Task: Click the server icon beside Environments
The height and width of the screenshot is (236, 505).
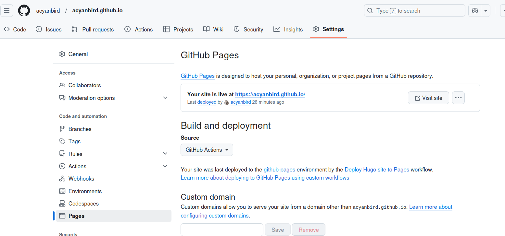Action: pos(62,191)
